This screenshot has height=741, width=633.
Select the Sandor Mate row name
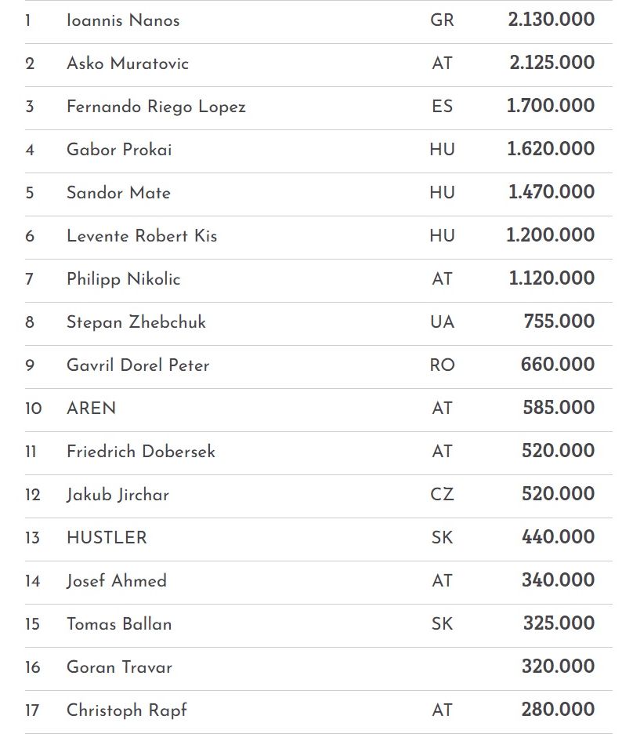118,193
